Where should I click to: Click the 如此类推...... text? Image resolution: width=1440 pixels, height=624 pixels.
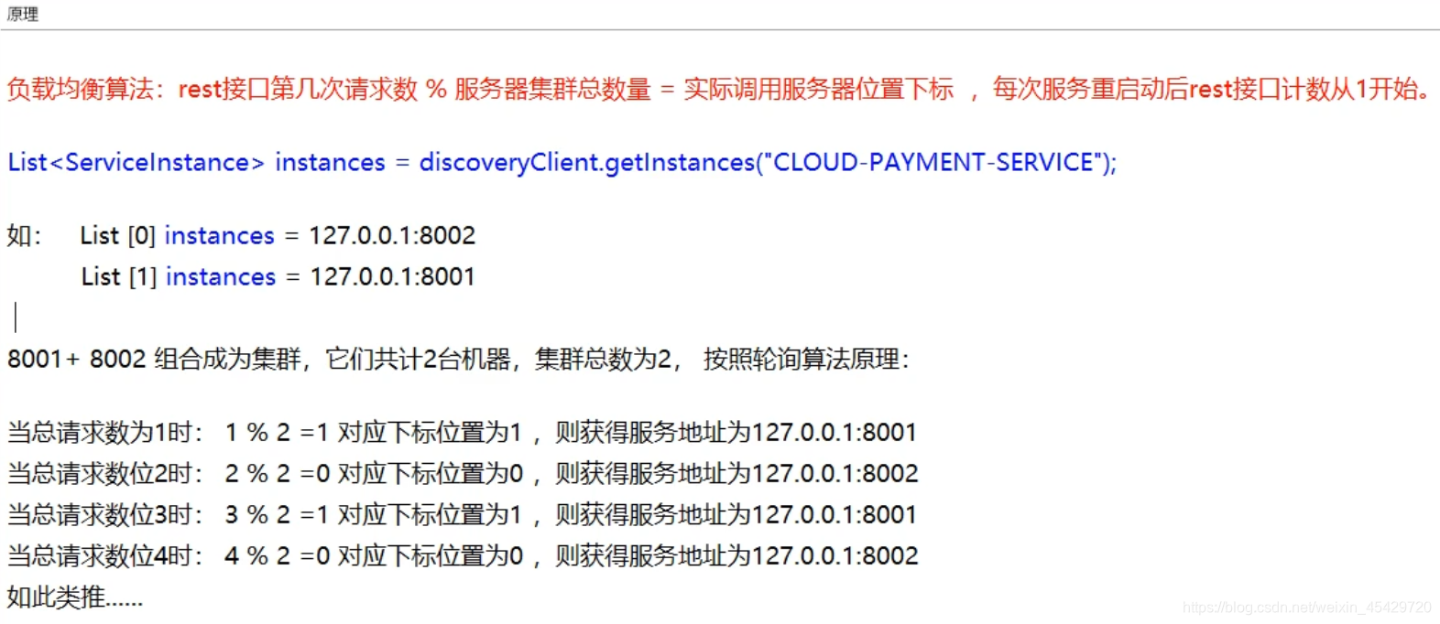tap(75, 597)
